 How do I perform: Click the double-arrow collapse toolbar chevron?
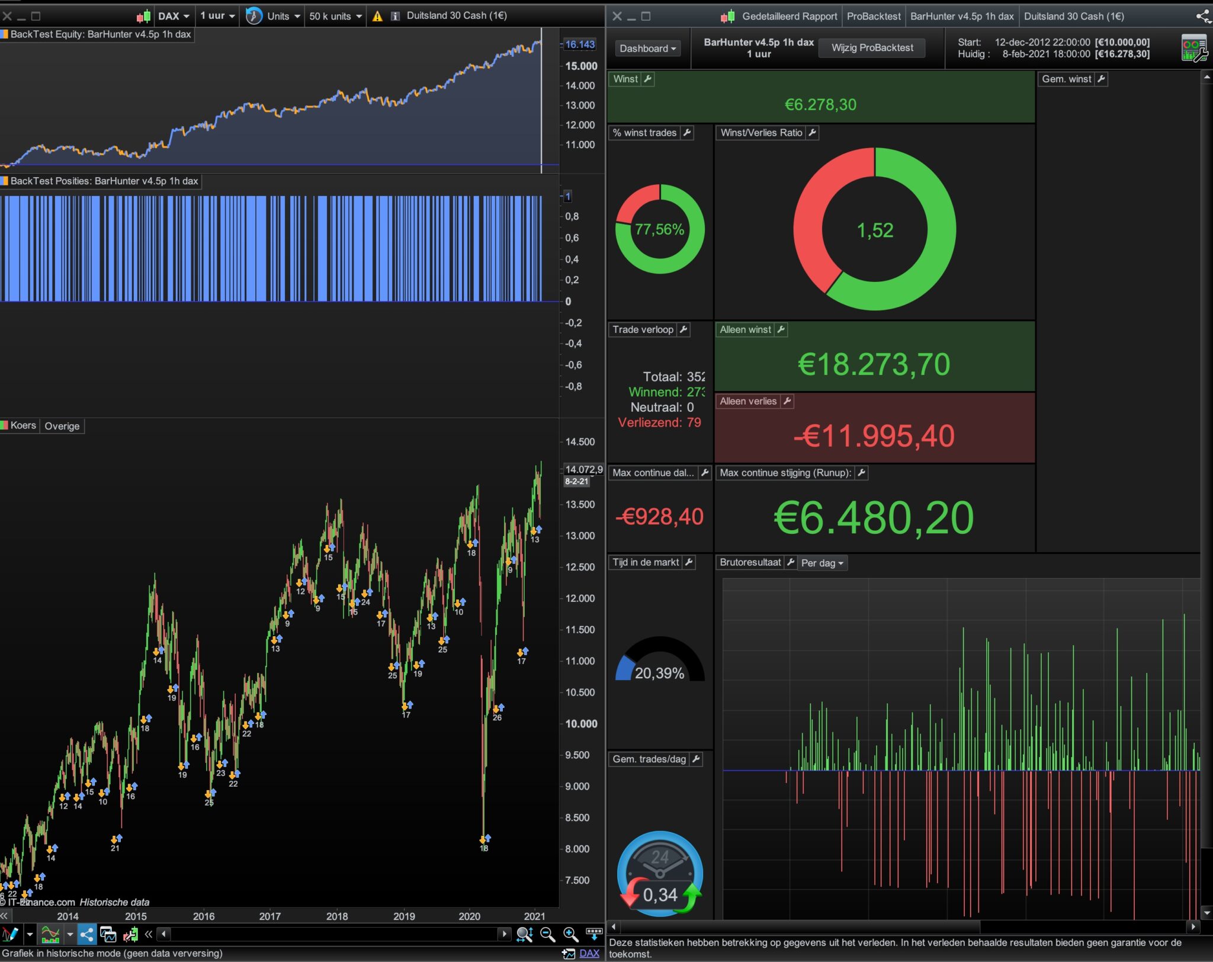pyautogui.click(x=149, y=935)
